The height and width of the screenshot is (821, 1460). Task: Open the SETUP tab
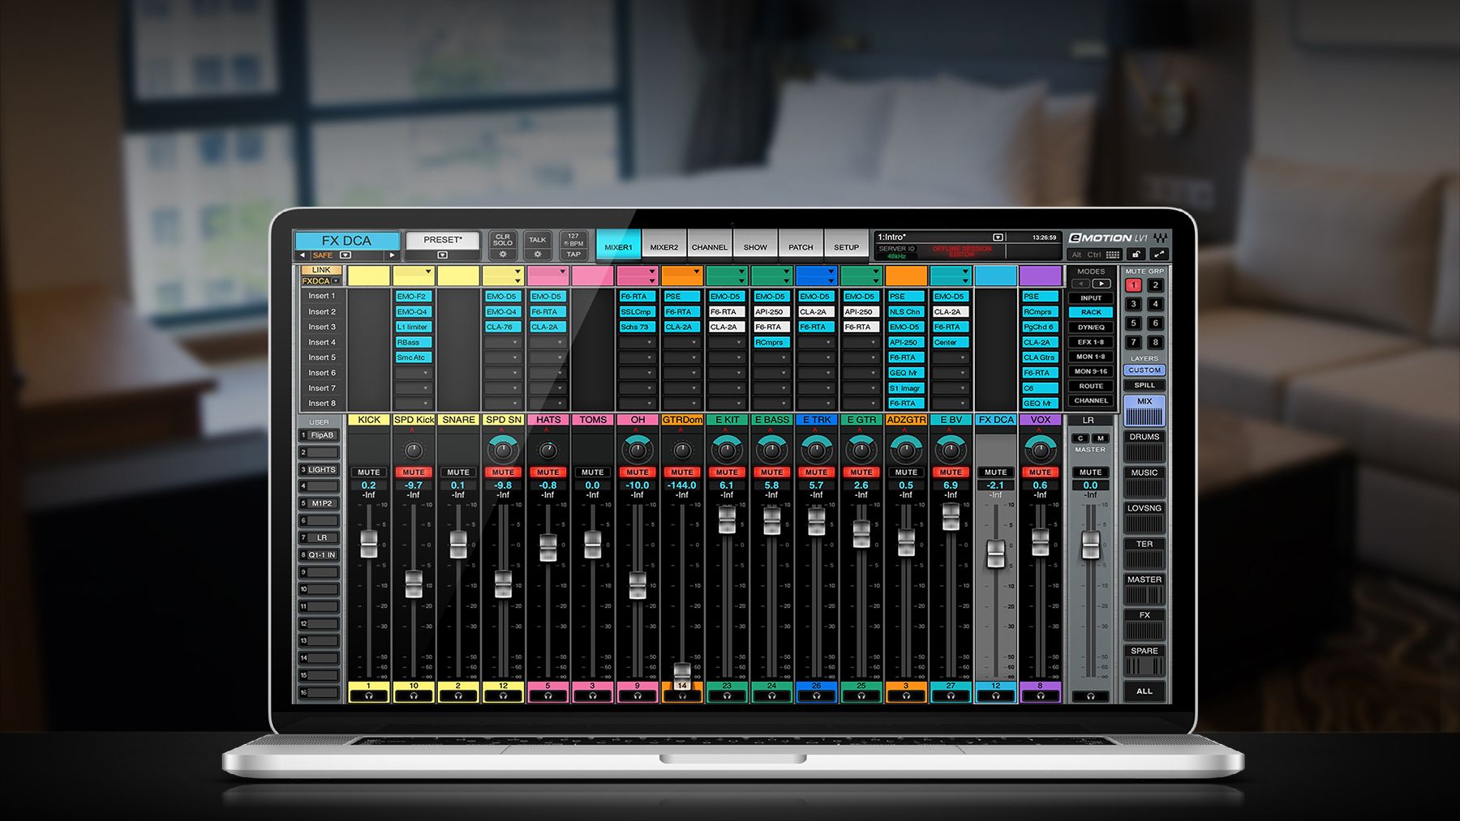(846, 247)
